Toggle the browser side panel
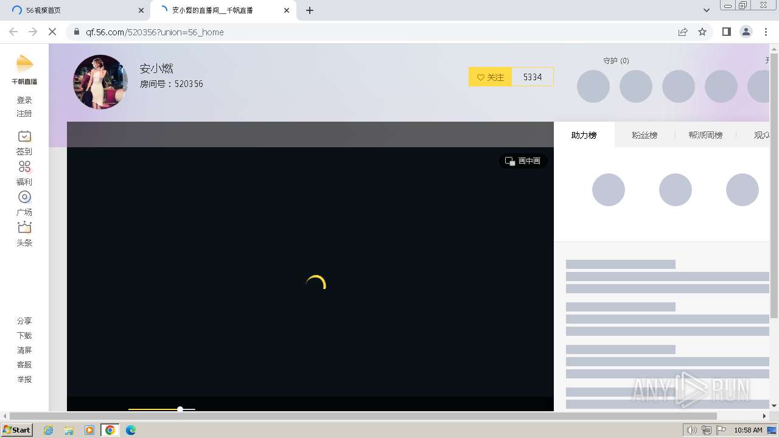 pyautogui.click(x=726, y=32)
